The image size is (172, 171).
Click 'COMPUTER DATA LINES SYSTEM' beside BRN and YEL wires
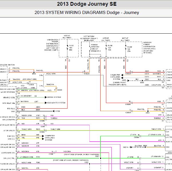(x=50, y=138)
